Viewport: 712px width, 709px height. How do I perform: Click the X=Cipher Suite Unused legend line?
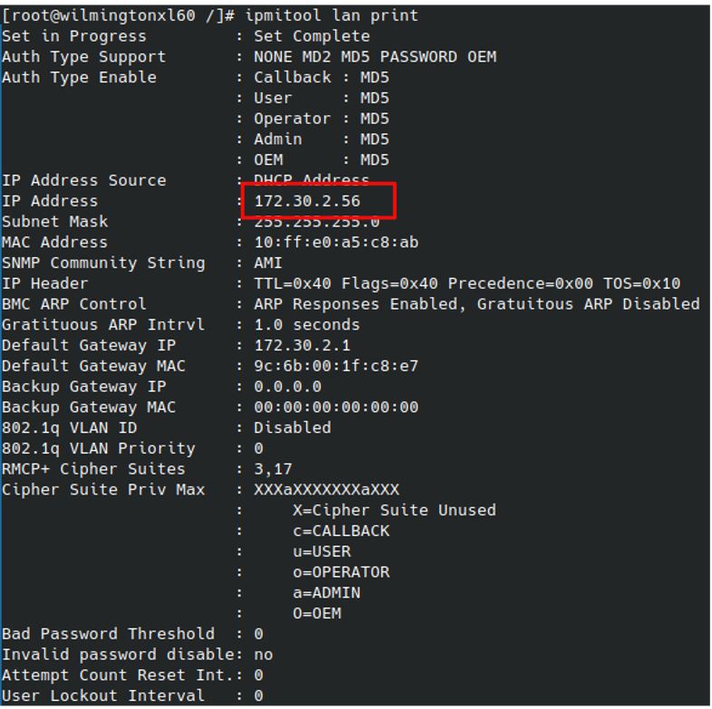click(x=394, y=510)
